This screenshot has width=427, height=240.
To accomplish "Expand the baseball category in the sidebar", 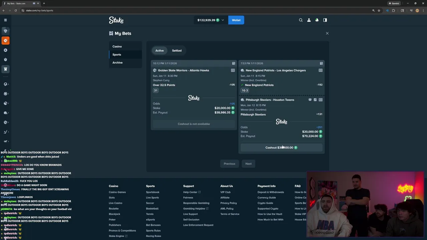I will (5, 103).
